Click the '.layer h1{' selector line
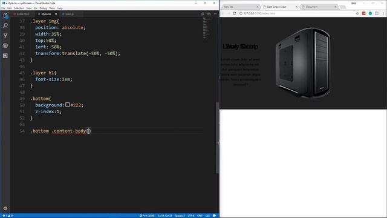The width and height of the screenshot is (387, 218). (44, 73)
